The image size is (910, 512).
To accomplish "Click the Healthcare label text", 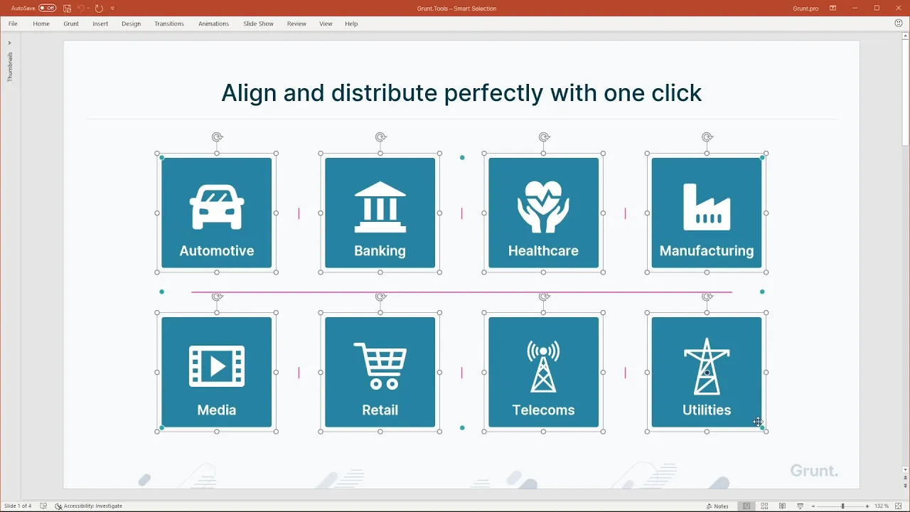I will click(543, 250).
